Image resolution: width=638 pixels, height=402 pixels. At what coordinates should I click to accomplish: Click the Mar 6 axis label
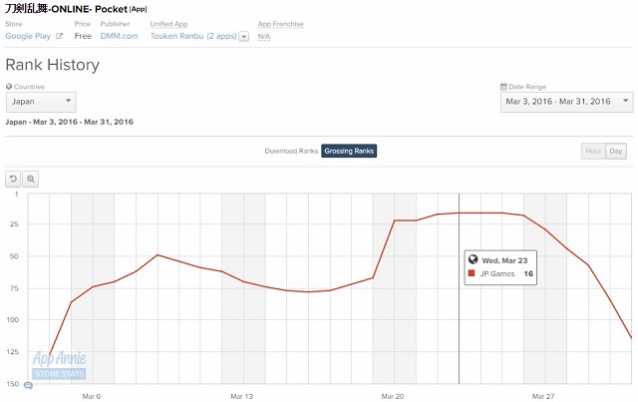click(x=91, y=396)
